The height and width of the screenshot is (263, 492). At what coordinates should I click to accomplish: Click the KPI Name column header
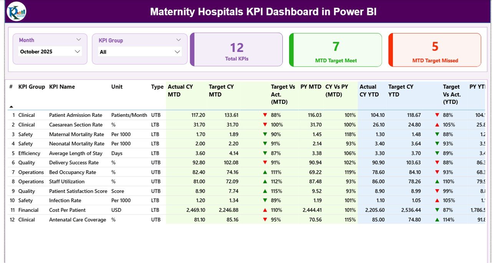pos(63,87)
